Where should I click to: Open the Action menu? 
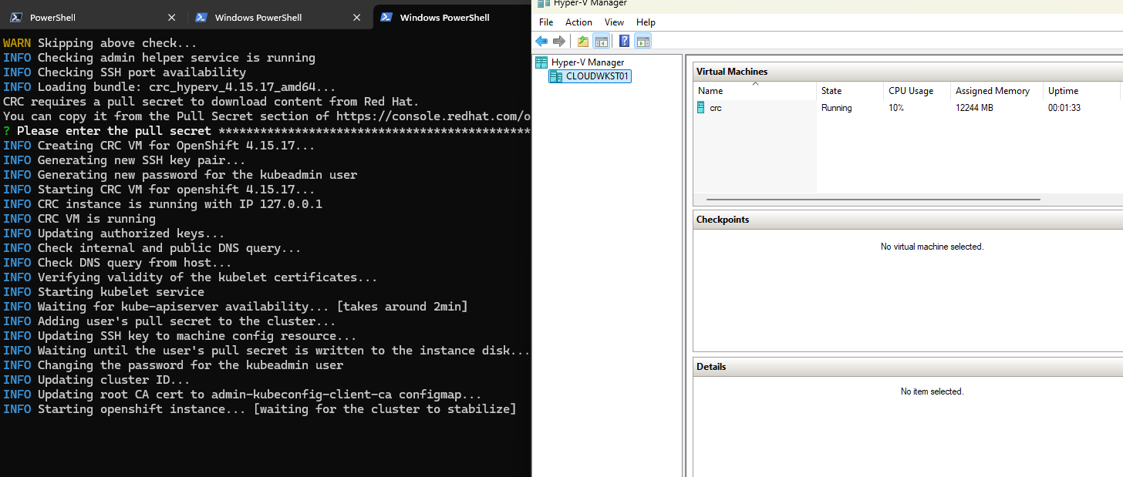point(578,22)
